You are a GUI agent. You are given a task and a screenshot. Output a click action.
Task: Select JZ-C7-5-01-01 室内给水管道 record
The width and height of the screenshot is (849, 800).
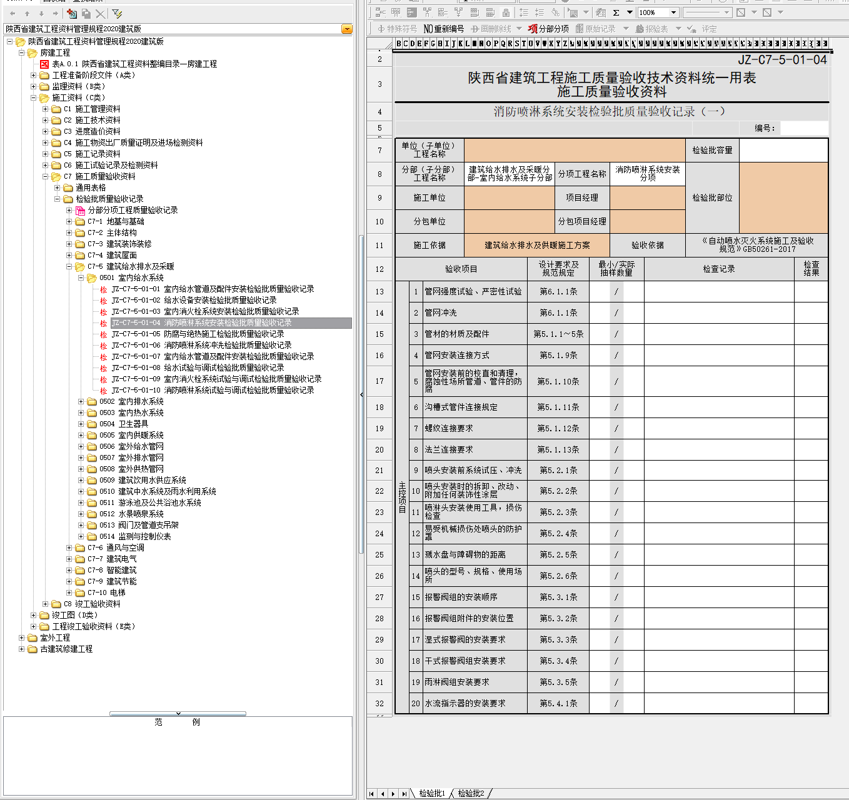213,289
